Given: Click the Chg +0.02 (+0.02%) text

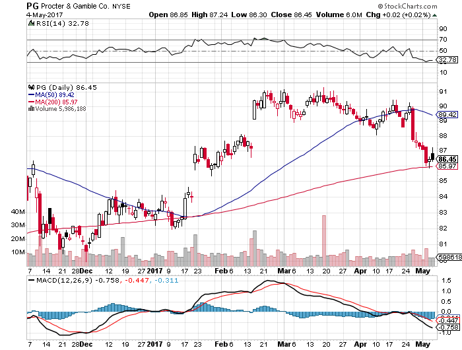Looking at the screenshot, I should pyautogui.click(x=399, y=15).
